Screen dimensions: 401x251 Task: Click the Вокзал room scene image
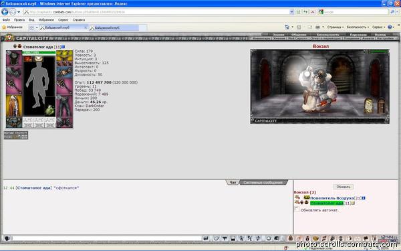[x=320, y=86]
